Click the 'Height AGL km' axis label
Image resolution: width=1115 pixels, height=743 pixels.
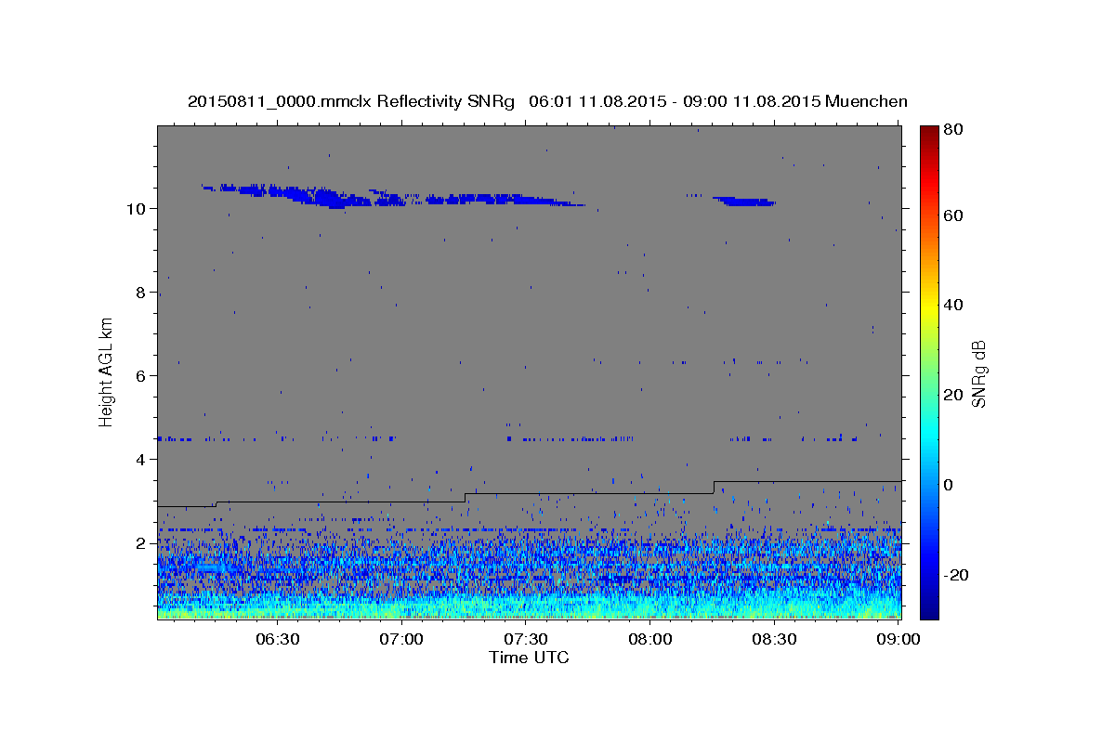[x=107, y=372]
